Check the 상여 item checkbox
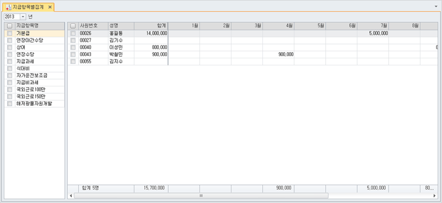 coord(9,47)
